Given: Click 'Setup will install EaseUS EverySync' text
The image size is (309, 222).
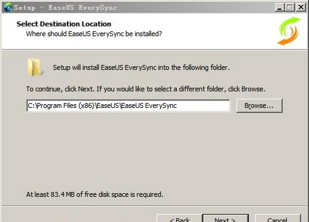Looking at the screenshot, I should [x=141, y=67].
